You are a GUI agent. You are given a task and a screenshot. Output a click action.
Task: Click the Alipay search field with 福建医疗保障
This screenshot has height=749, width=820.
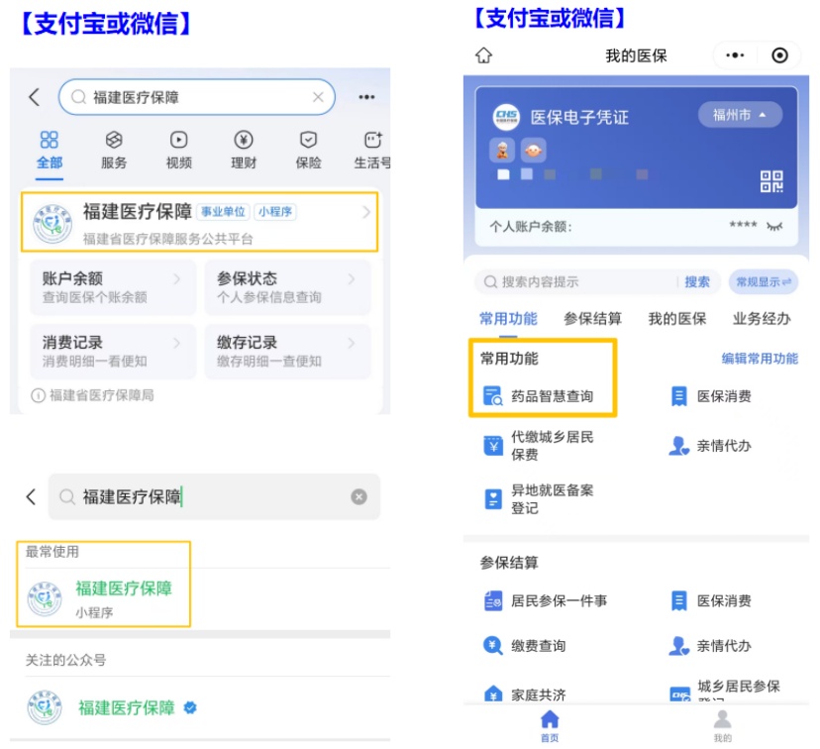(x=197, y=97)
